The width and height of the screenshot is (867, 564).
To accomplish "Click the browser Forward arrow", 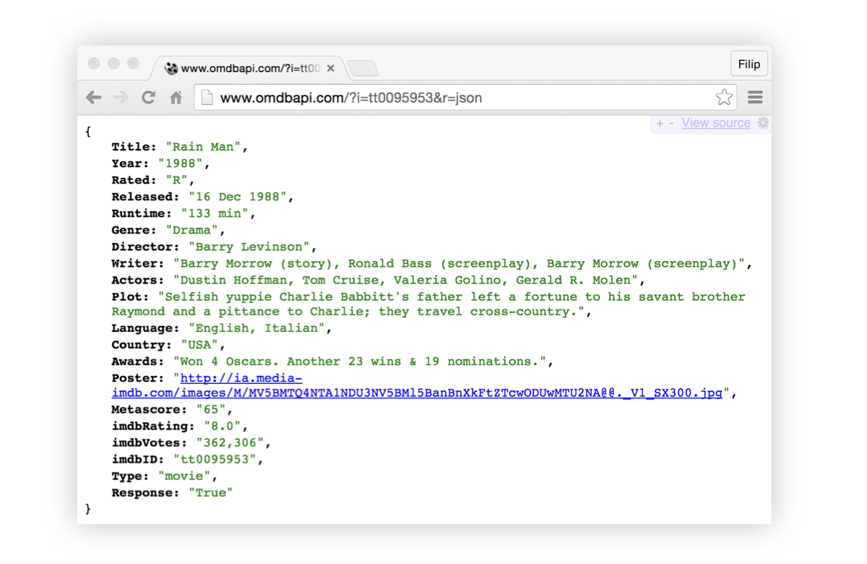I will pyautogui.click(x=121, y=97).
